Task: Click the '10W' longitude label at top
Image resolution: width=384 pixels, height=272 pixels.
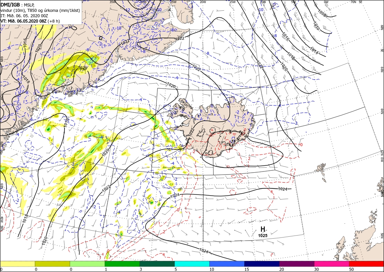Action: pyautogui.click(x=263, y=2)
